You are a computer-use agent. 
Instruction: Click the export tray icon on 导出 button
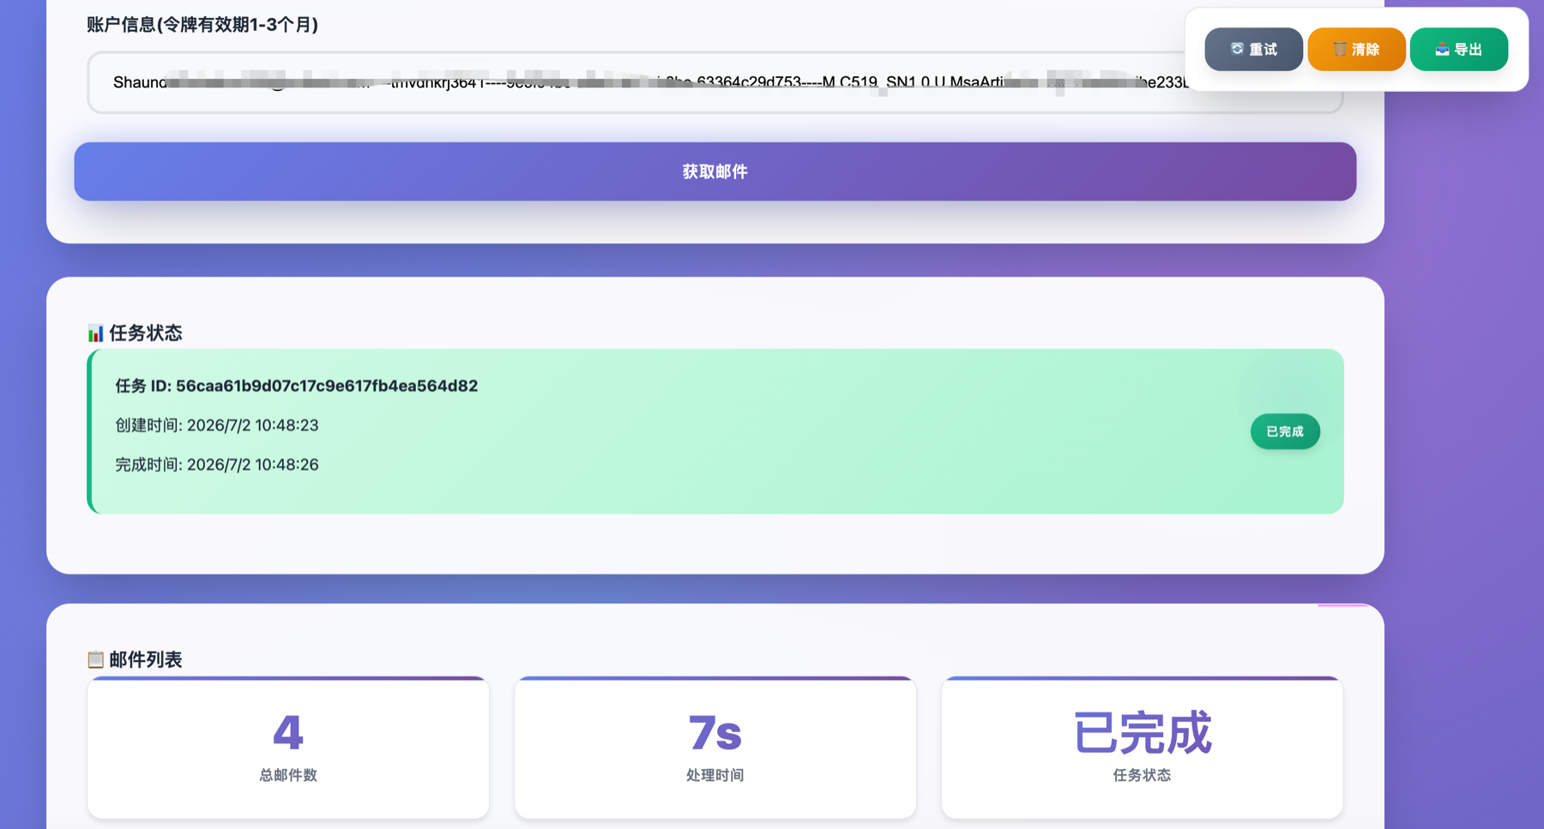1442,49
